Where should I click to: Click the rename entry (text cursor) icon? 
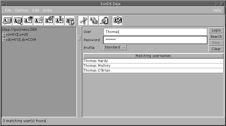tap(59, 21)
